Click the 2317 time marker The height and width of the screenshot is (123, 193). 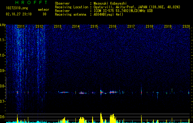click(131, 26)
